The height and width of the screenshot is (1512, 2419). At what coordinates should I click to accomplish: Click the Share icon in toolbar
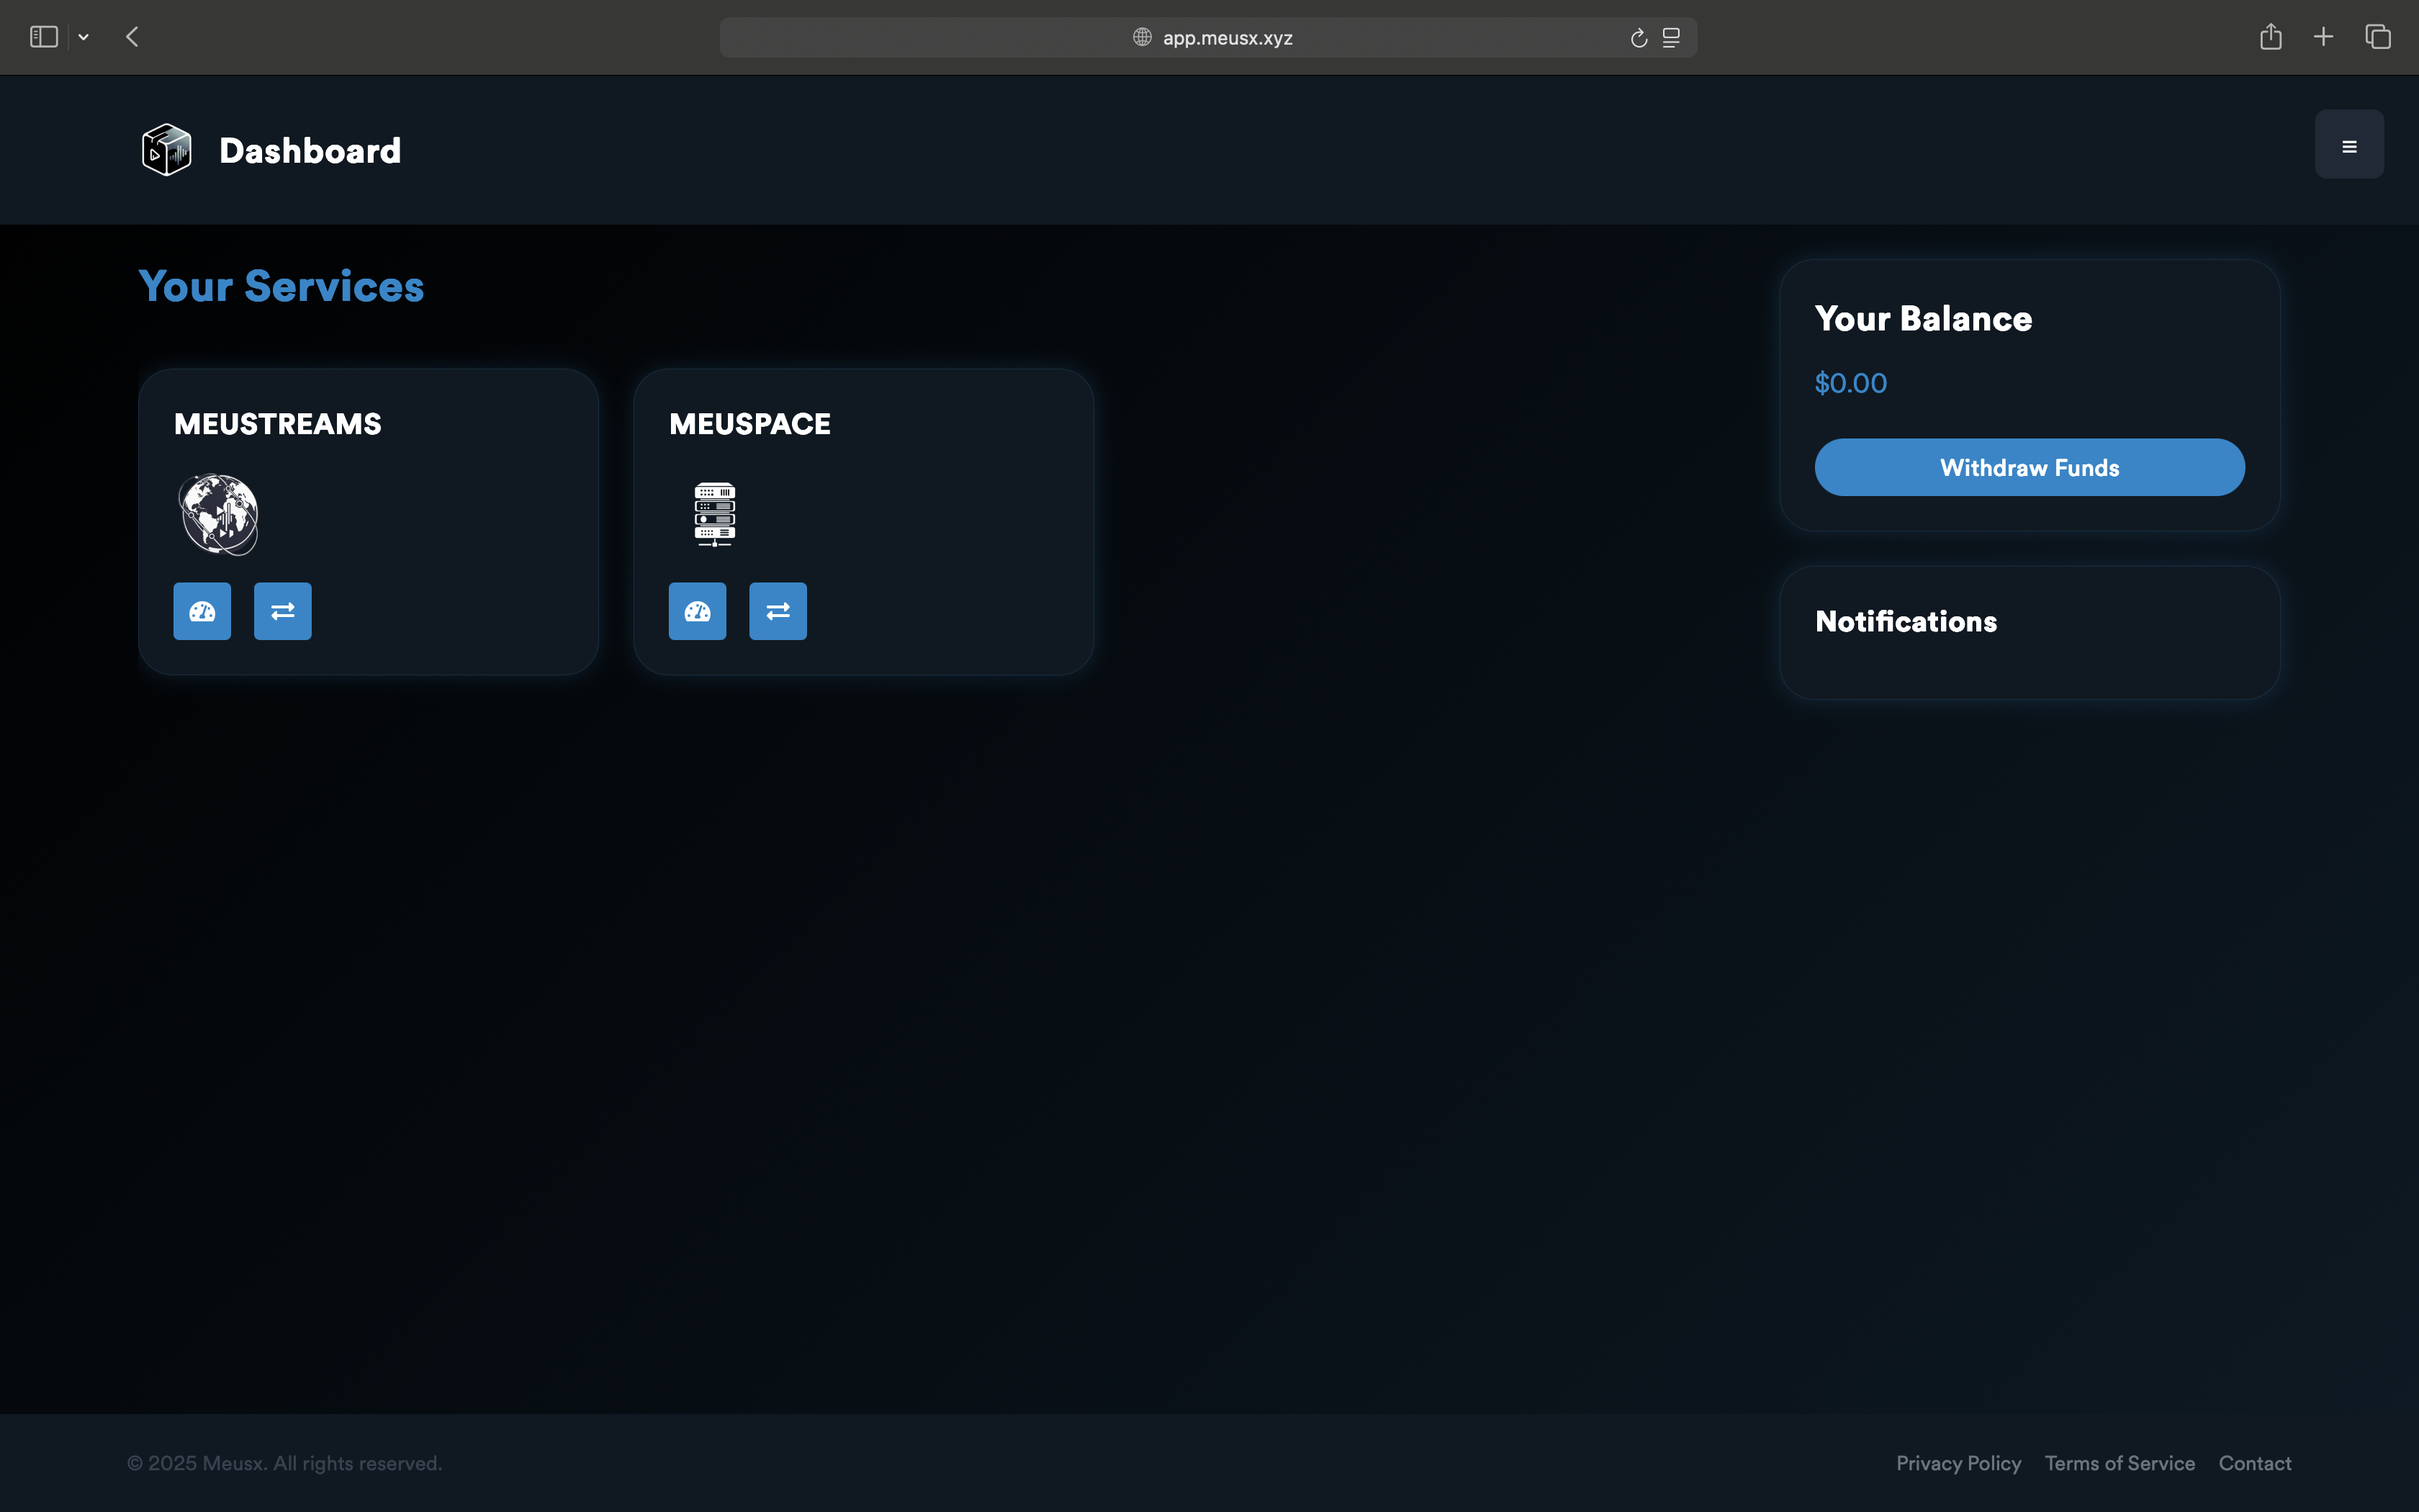tap(2270, 37)
